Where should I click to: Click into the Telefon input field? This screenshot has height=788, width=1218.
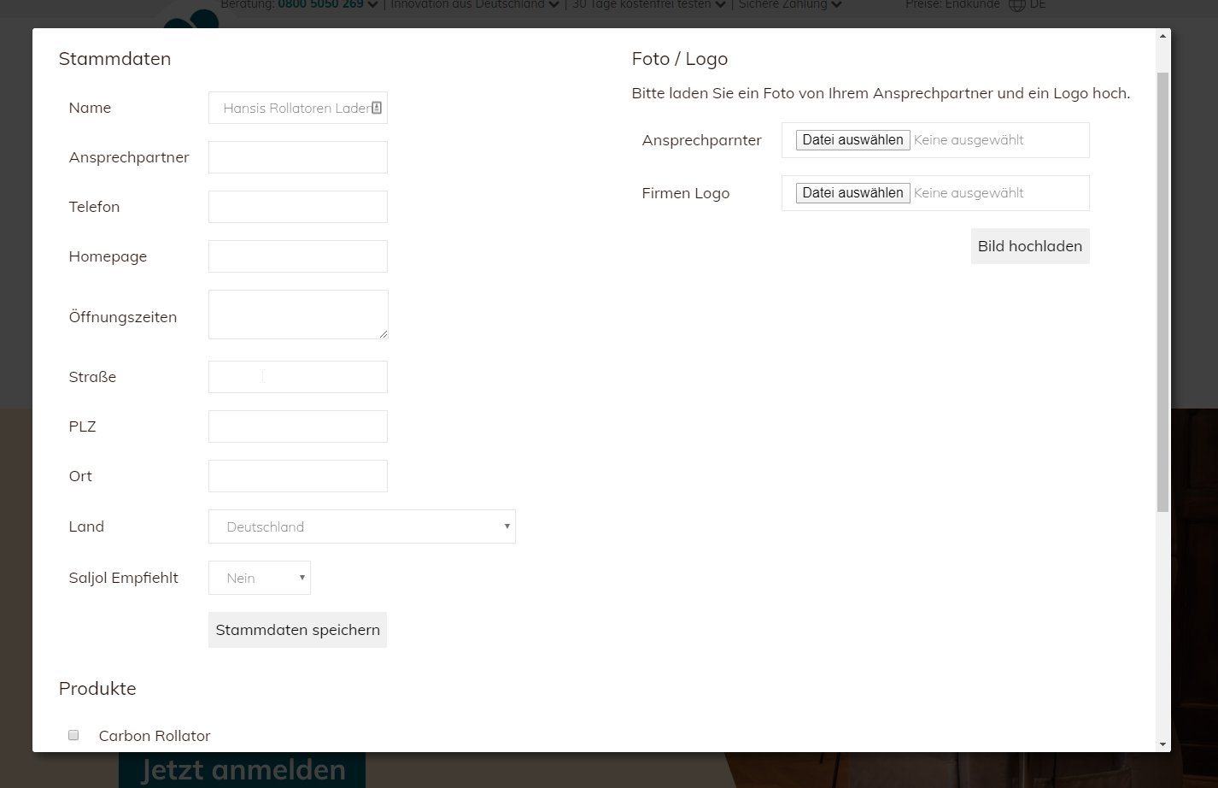click(297, 207)
